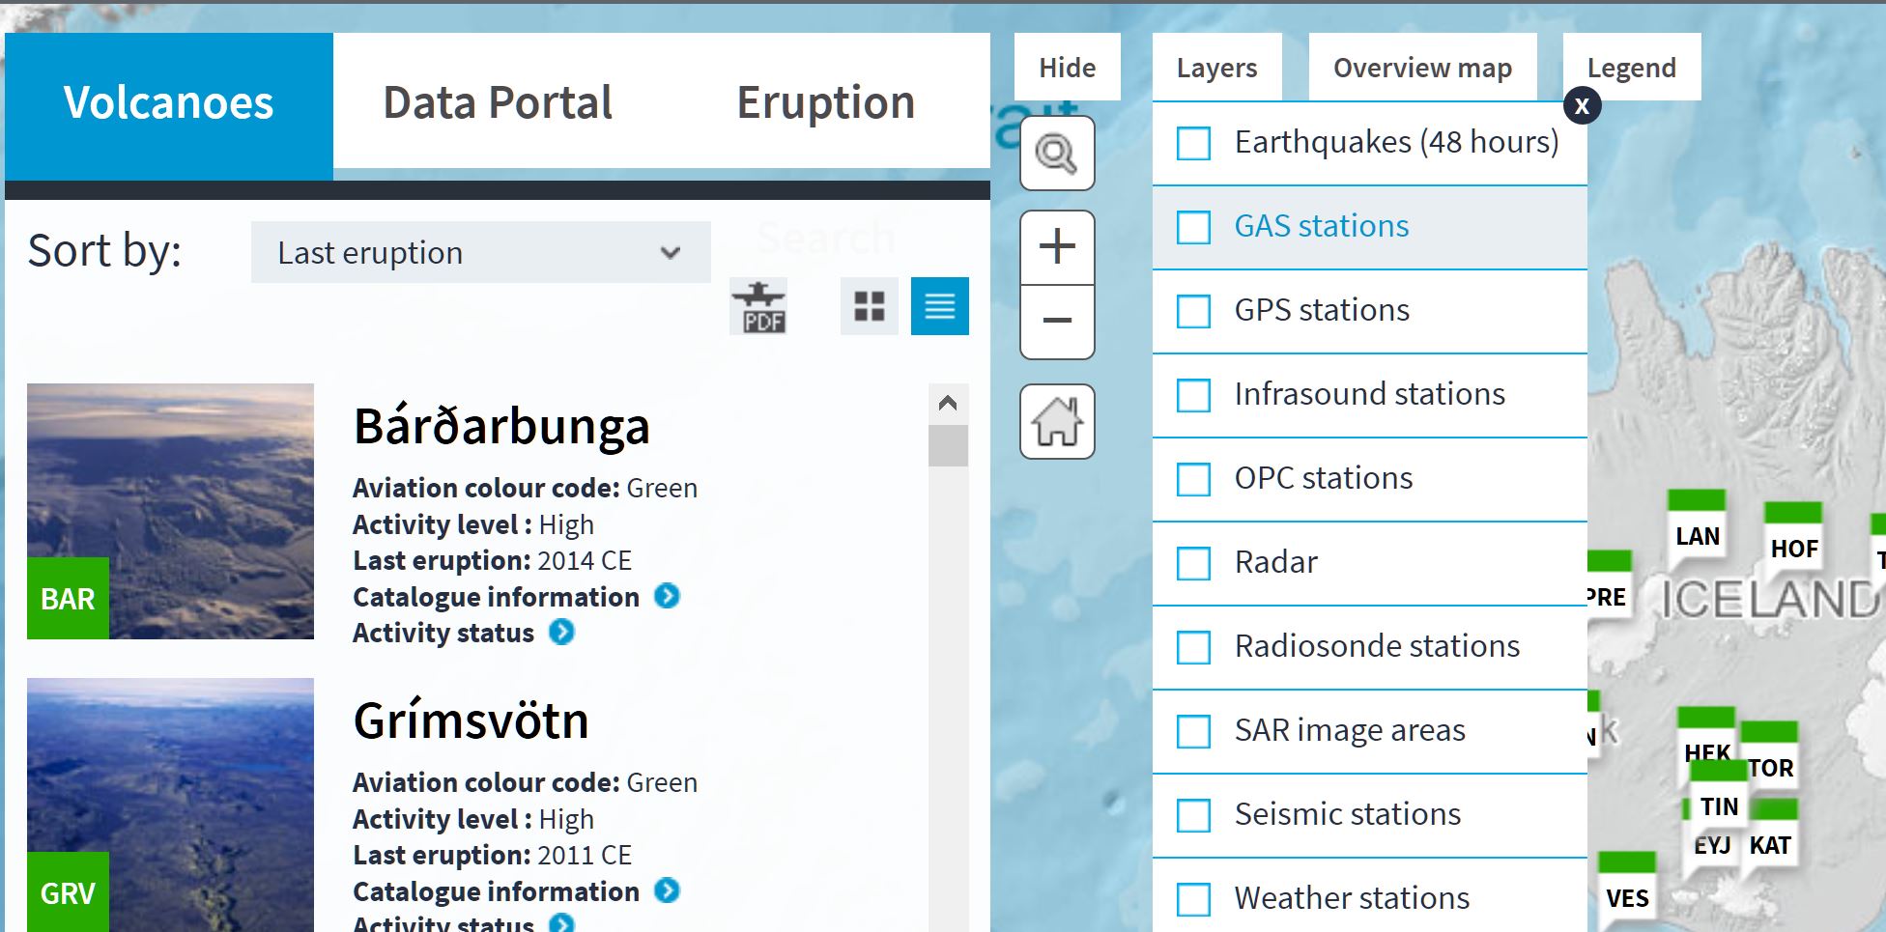Reset map to home view
This screenshot has width=1886, height=932.
pyautogui.click(x=1057, y=422)
